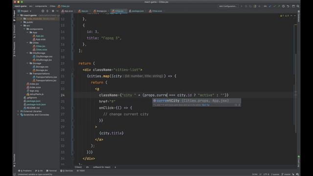Image resolution: width=313 pixels, height=176 pixels.
Task: Click the editor vertical scrollbar
Action: point(295,94)
